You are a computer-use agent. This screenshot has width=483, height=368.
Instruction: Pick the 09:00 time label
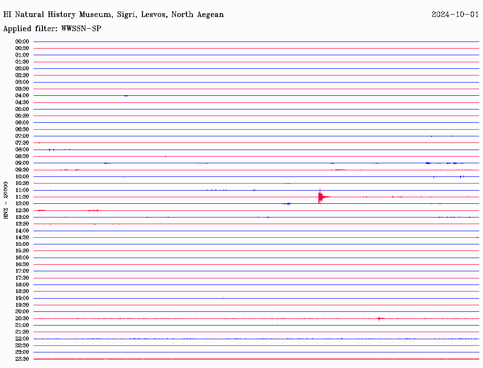[x=22, y=163]
